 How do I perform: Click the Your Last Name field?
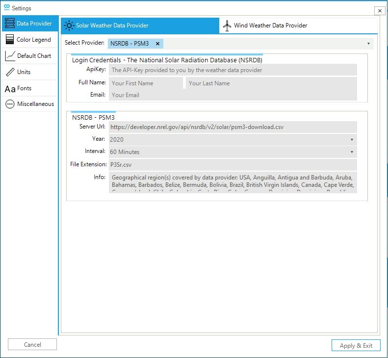click(x=271, y=83)
